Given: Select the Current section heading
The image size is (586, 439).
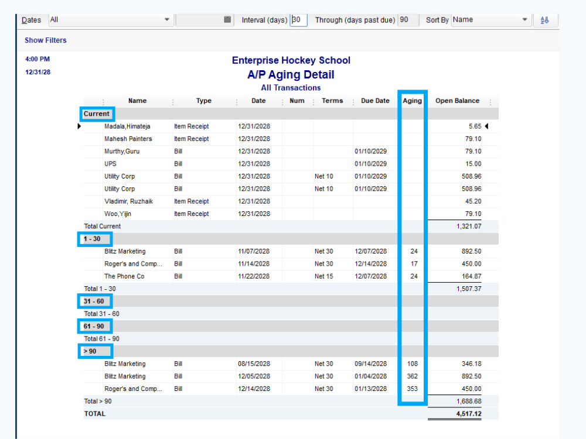Looking at the screenshot, I should coord(97,114).
